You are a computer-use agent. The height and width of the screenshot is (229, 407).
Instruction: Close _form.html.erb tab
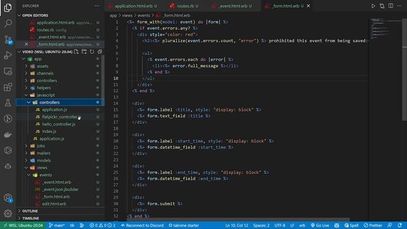click(x=308, y=6)
